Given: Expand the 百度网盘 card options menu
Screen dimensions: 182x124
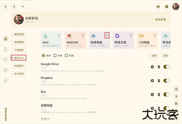Looking at the screenshot, I should click(106, 36).
